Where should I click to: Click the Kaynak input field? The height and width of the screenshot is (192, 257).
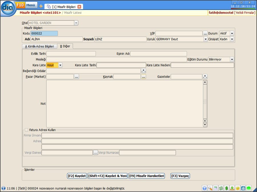click(x=127, y=77)
